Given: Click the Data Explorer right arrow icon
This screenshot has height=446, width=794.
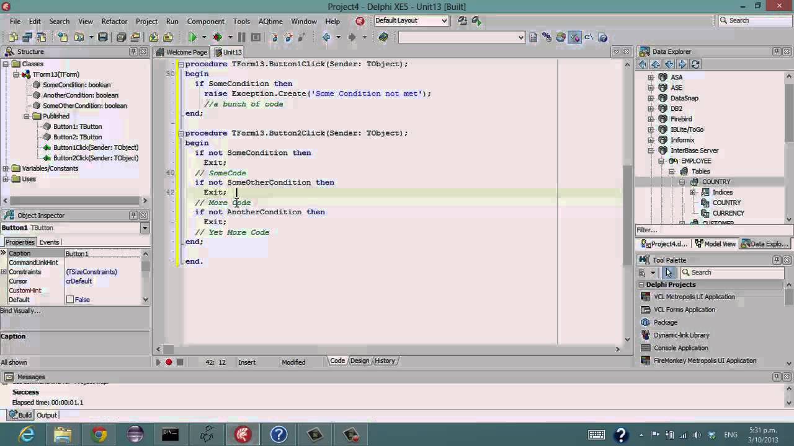Looking at the screenshot, I should coord(682,64).
